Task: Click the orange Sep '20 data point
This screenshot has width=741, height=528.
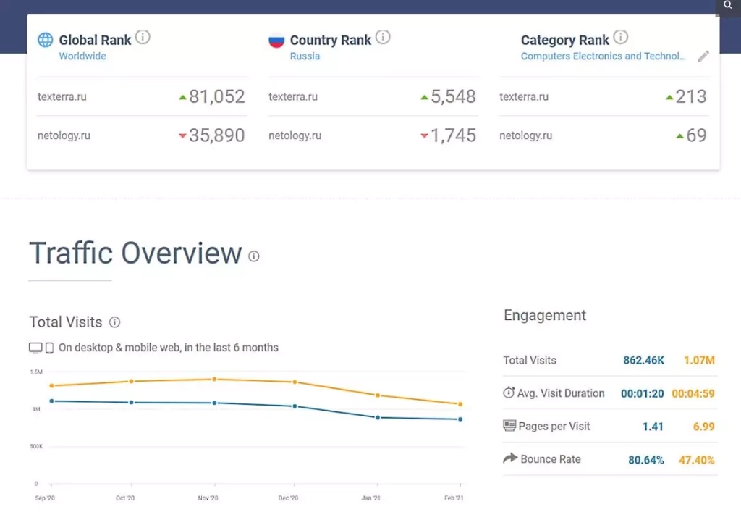Action: (52, 385)
